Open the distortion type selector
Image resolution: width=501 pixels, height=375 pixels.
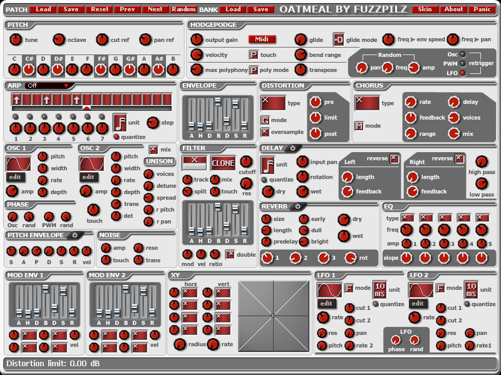coord(273,103)
